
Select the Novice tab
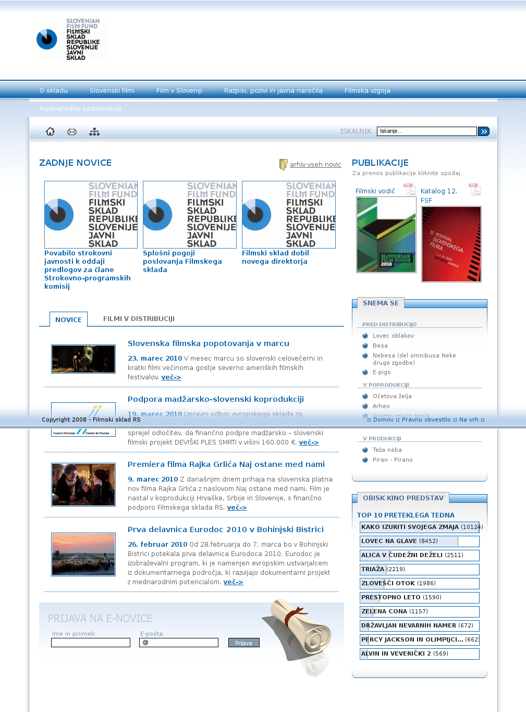[68, 319]
